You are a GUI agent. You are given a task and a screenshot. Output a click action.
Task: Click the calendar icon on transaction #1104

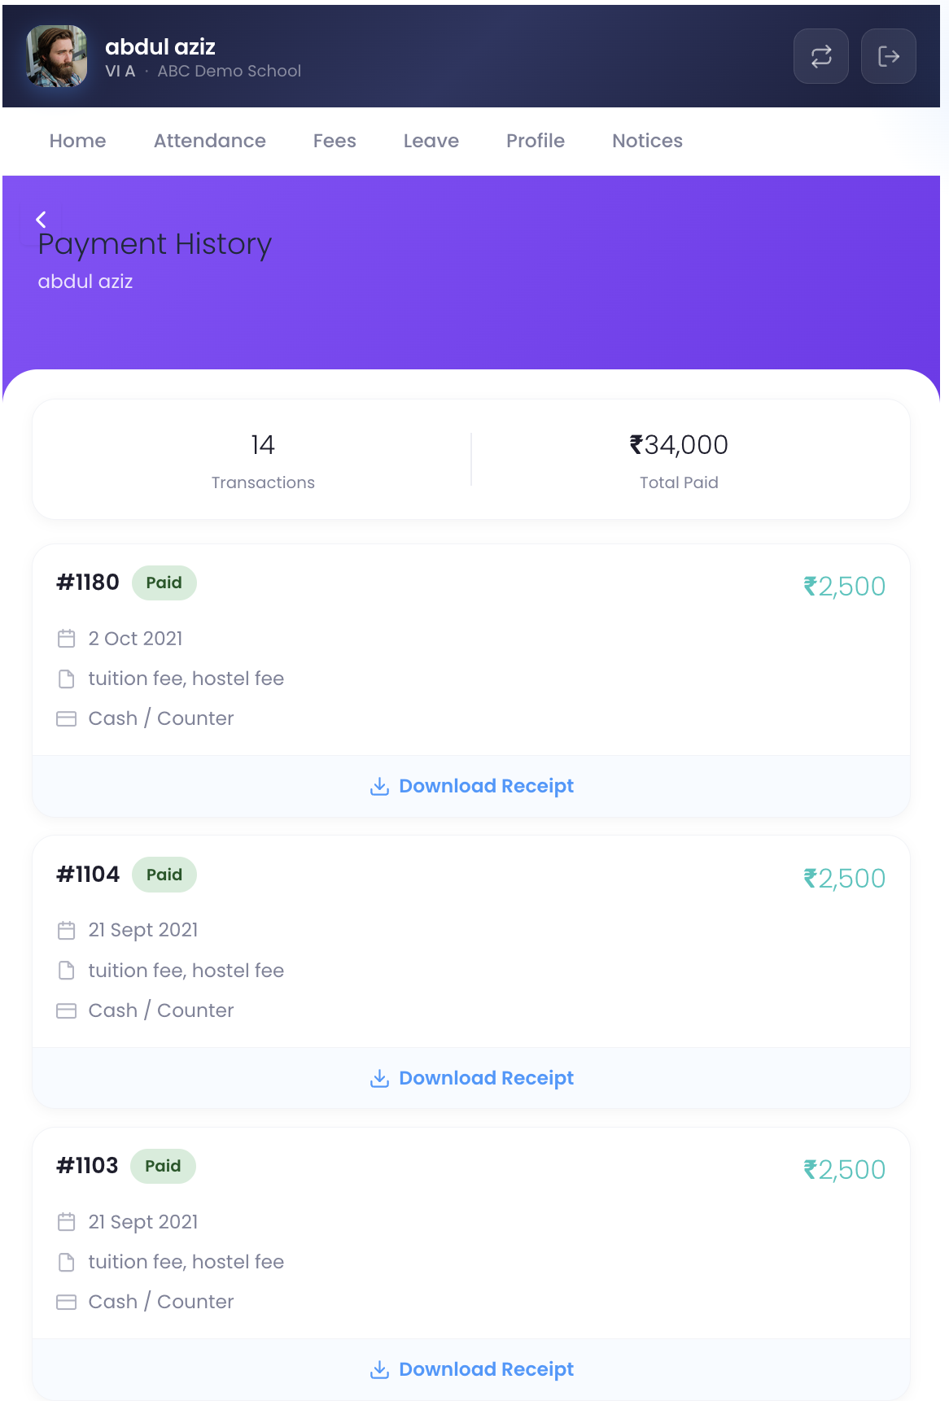point(67,930)
